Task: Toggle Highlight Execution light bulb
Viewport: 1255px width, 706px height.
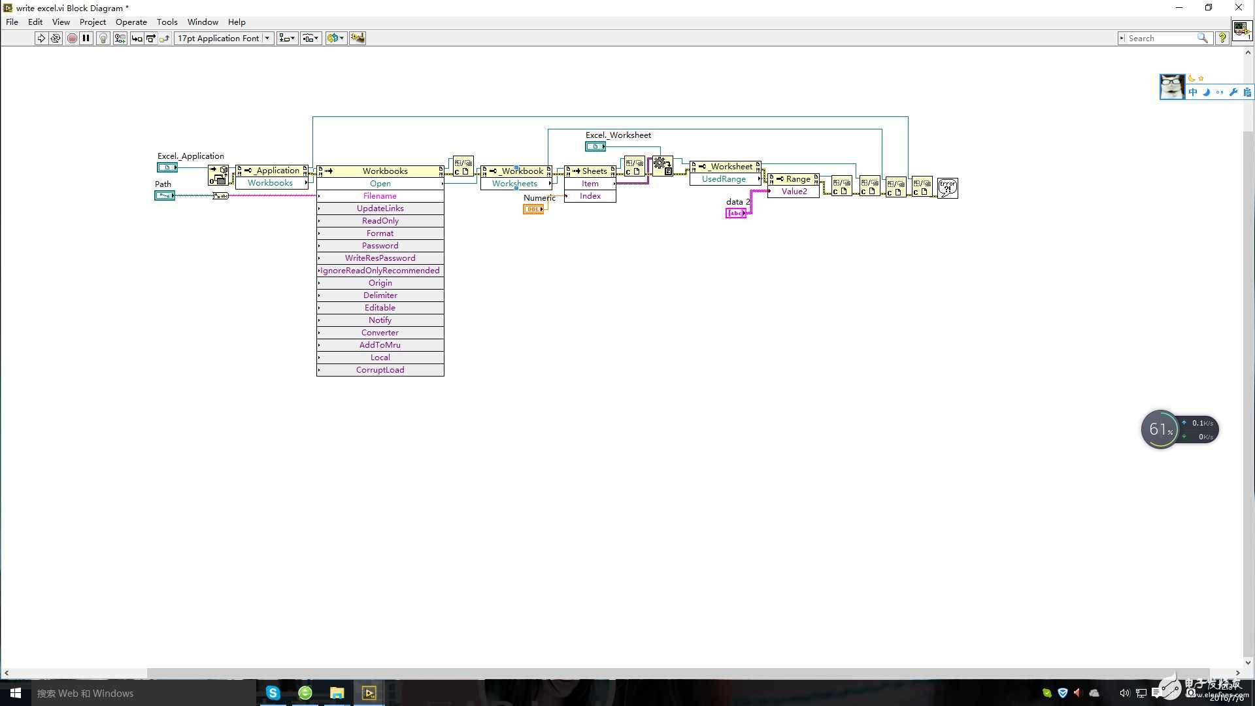Action: tap(103, 38)
